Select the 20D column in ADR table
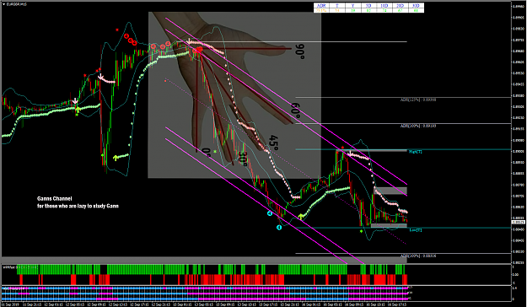Viewport: 527px width, 307px height. [x=400, y=6]
